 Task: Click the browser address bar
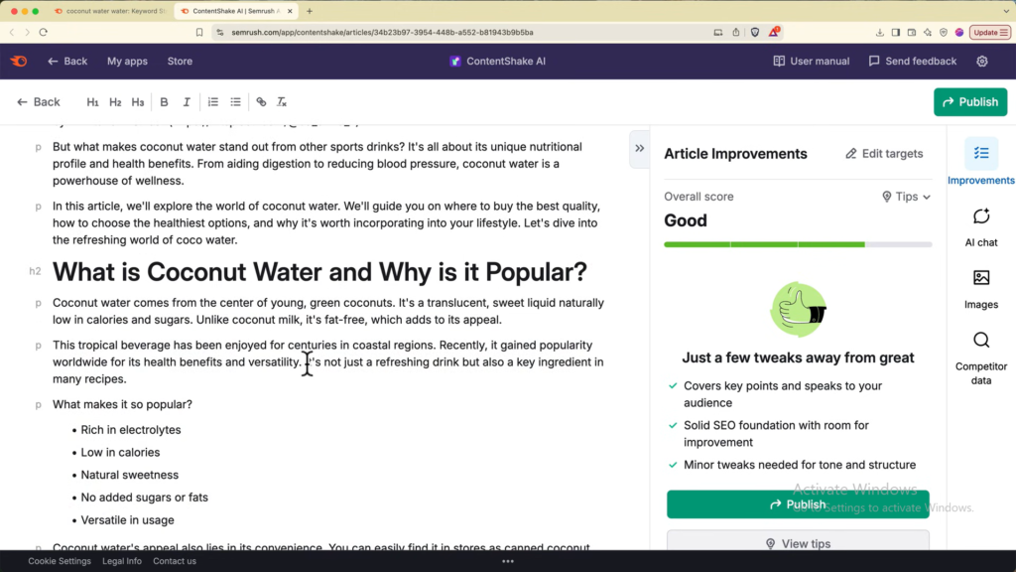click(x=456, y=32)
